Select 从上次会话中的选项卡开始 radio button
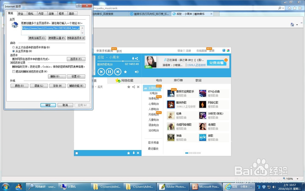 coord(13,47)
